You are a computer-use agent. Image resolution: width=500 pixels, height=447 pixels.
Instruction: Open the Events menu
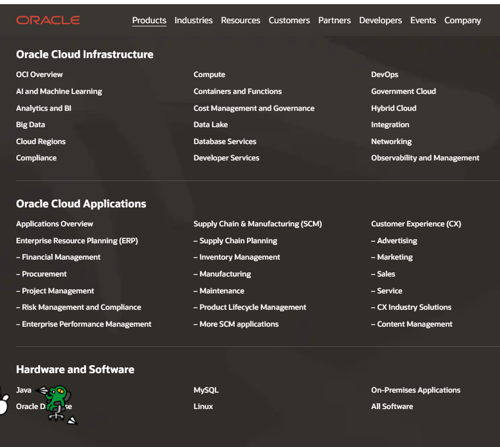(423, 21)
